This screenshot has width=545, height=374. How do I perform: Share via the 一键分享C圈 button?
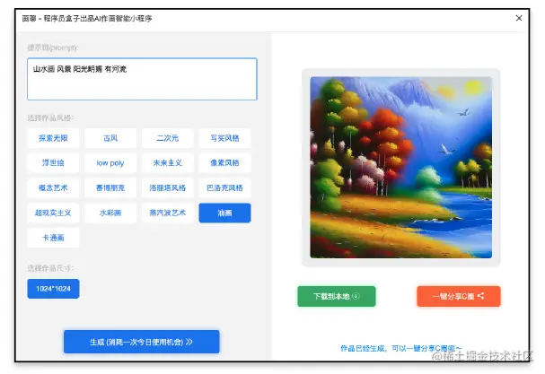(459, 296)
